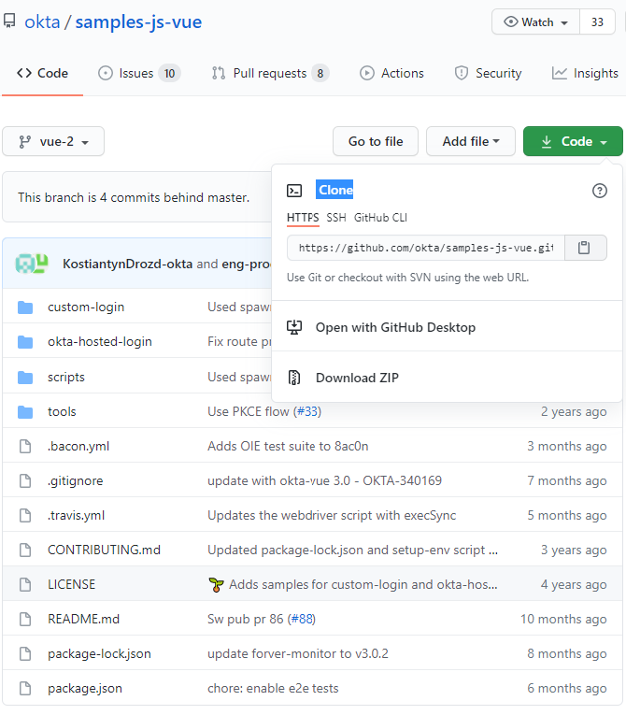This screenshot has width=626, height=715.
Task: Click the highlighted Clone heading
Action: [334, 190]
